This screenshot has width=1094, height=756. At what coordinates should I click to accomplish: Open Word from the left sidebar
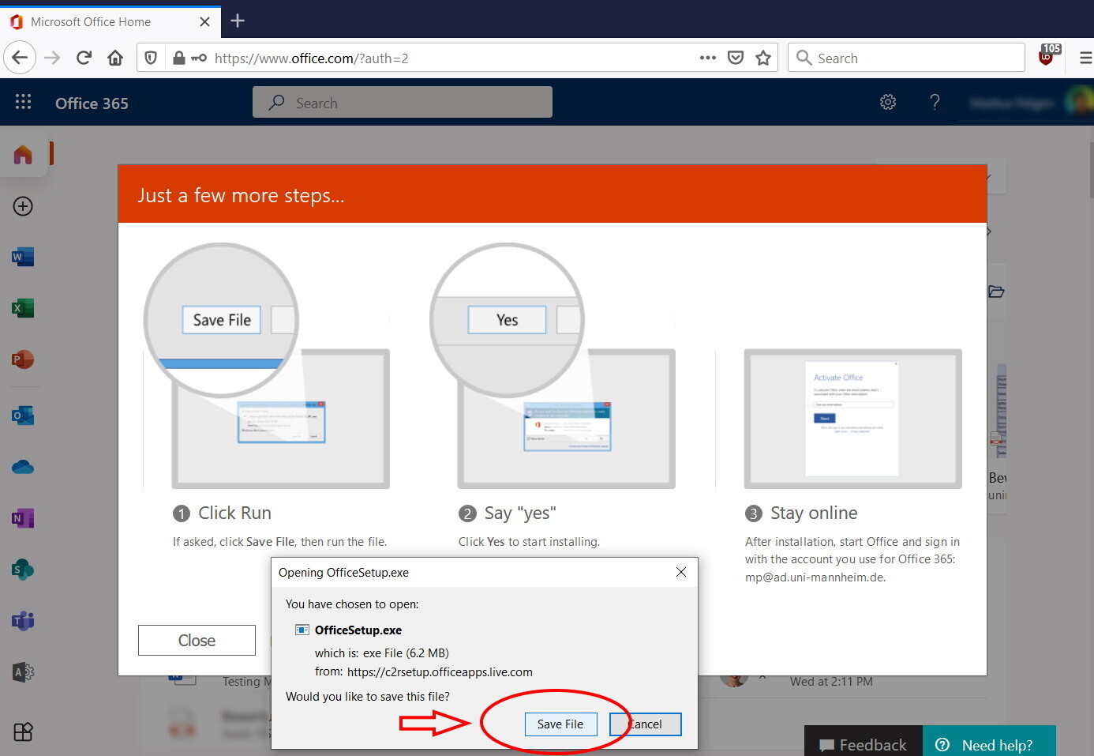coord(23,257)
